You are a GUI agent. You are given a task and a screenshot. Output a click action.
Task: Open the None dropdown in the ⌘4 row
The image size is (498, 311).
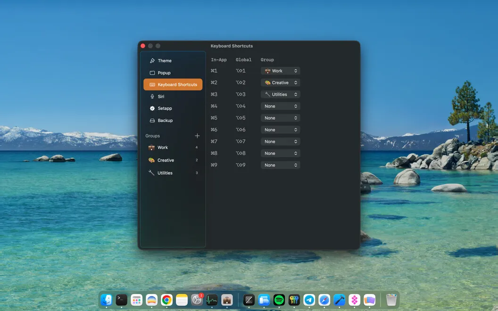tap(281, 106)
